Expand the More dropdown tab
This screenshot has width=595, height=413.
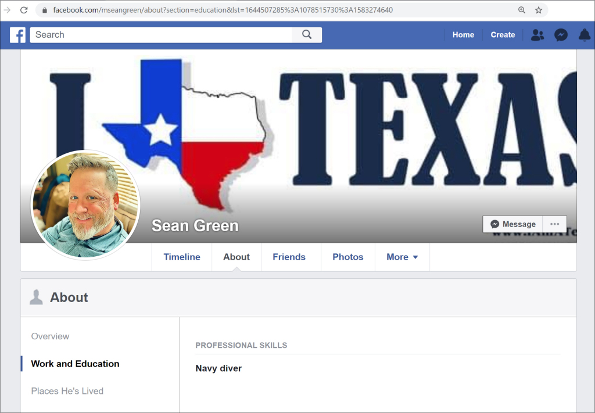tap(402, 257)
